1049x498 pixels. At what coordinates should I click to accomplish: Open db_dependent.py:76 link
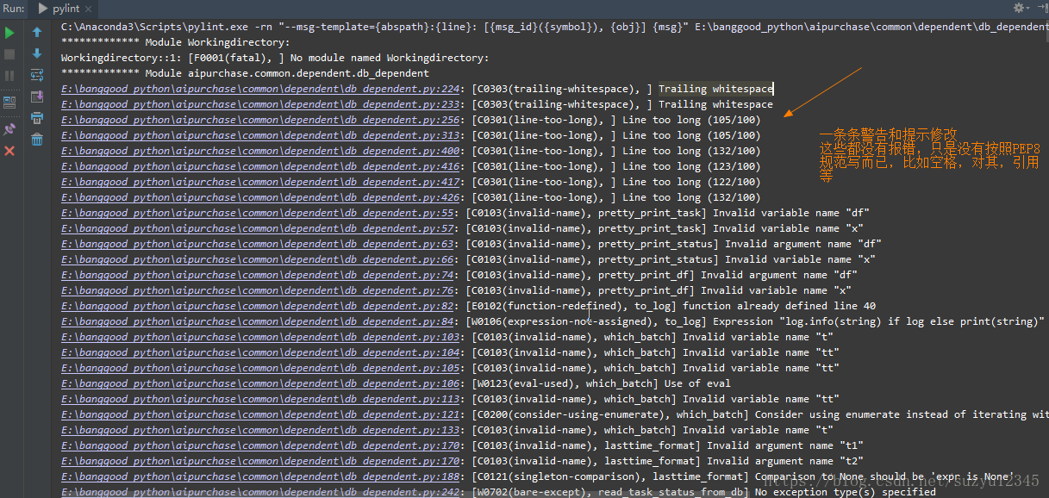[x=257, y=290]
